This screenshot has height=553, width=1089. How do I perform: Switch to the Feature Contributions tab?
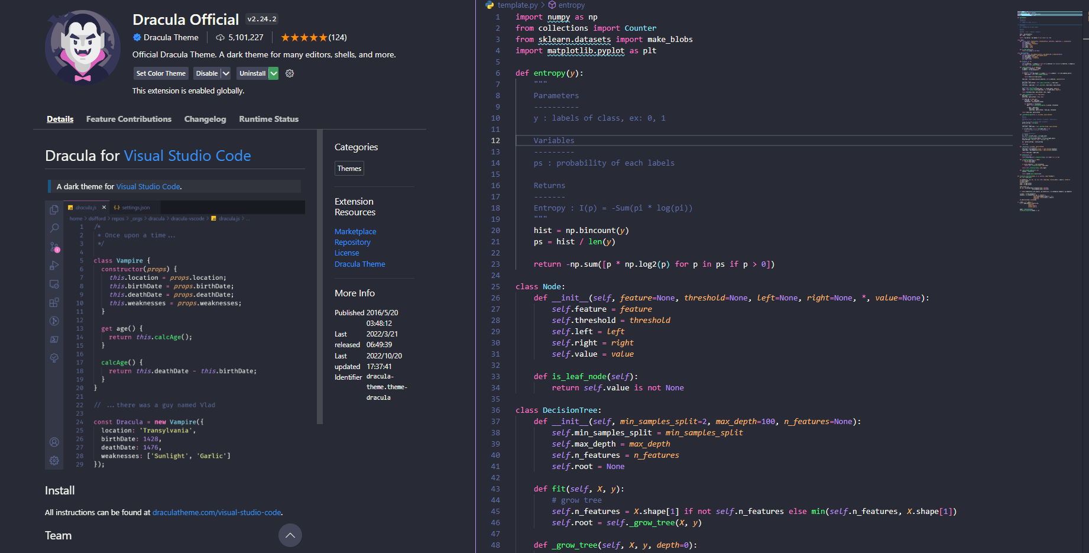pyautogui.click(x=129, y=119)
